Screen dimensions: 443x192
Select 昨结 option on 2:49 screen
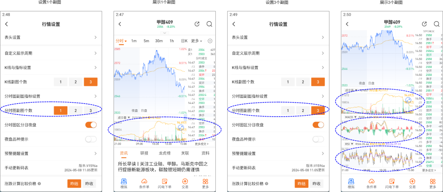302,184
